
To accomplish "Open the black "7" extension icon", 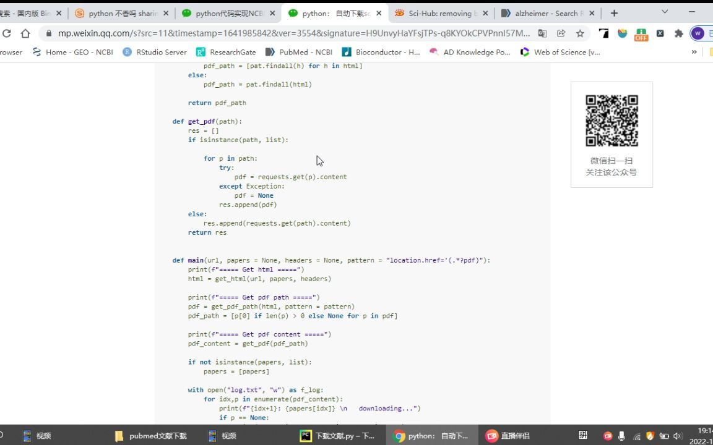I will (603, 34).
